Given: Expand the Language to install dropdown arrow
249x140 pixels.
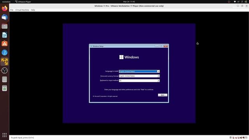Looking at the screenshot, I should (158, 72).
